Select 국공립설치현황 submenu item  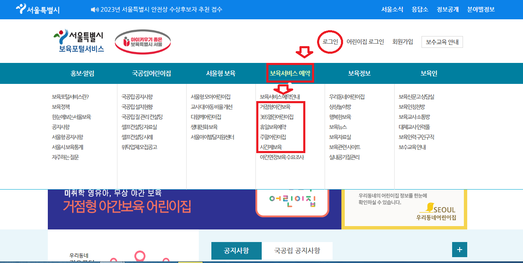tap(137, 107)
